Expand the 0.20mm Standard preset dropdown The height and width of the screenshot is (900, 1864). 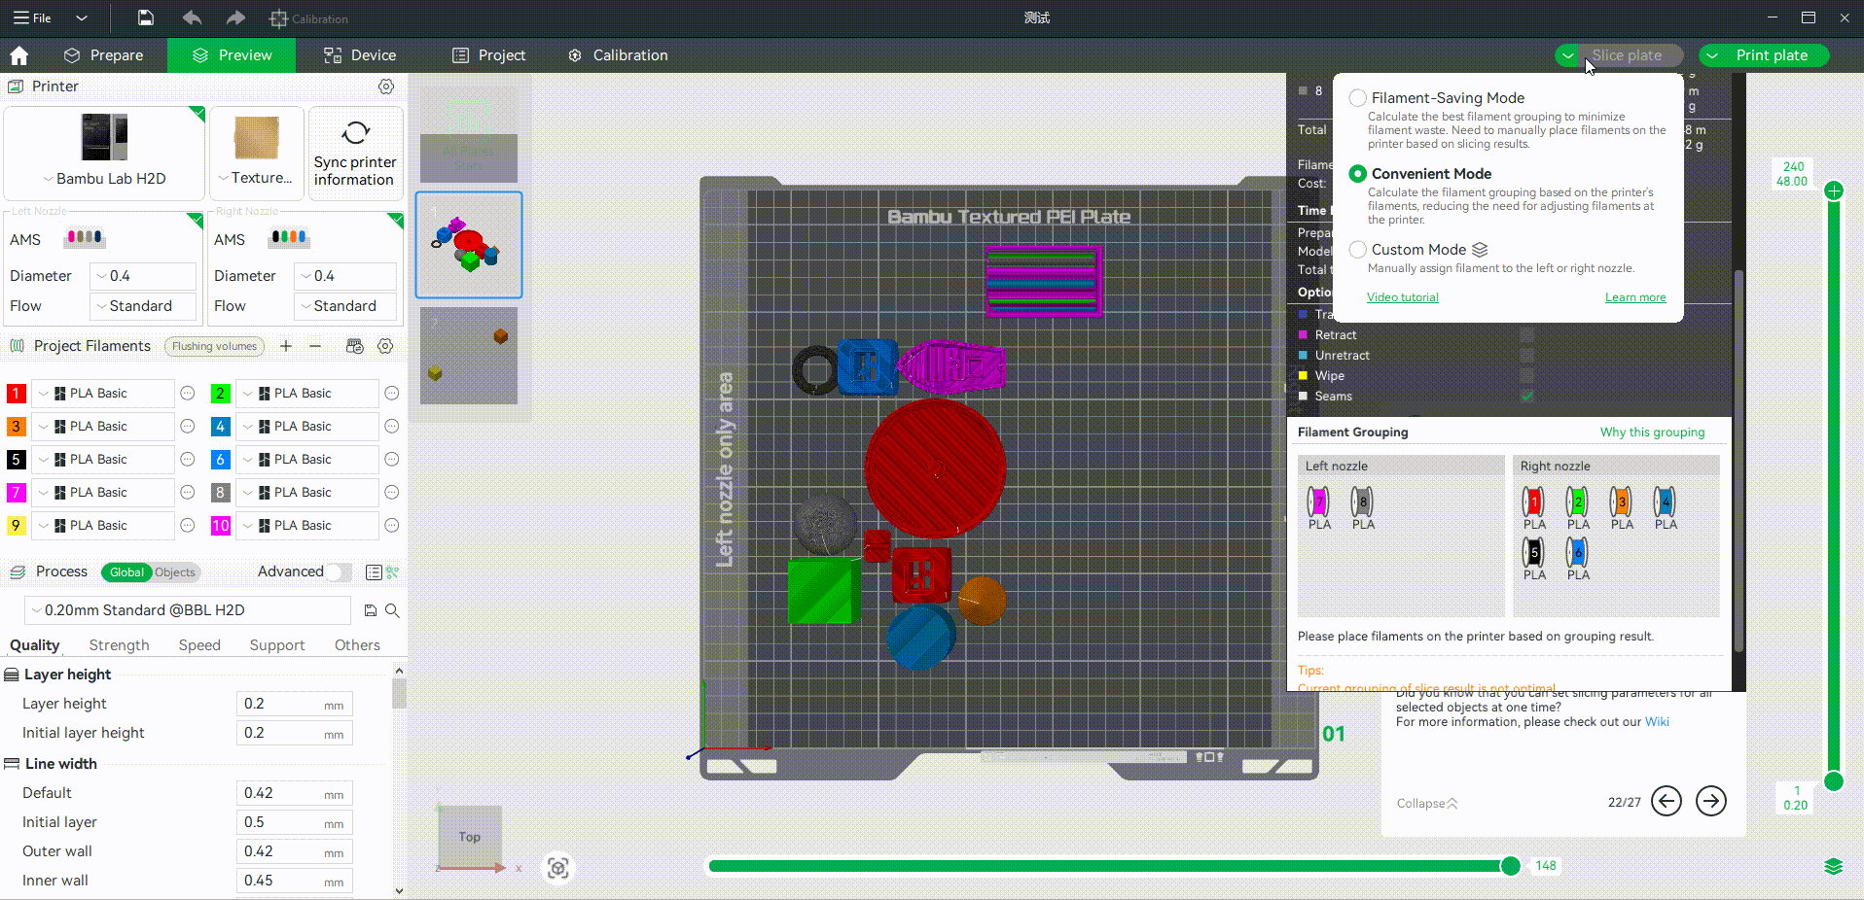pyautogui.click(x=187, y=610)
